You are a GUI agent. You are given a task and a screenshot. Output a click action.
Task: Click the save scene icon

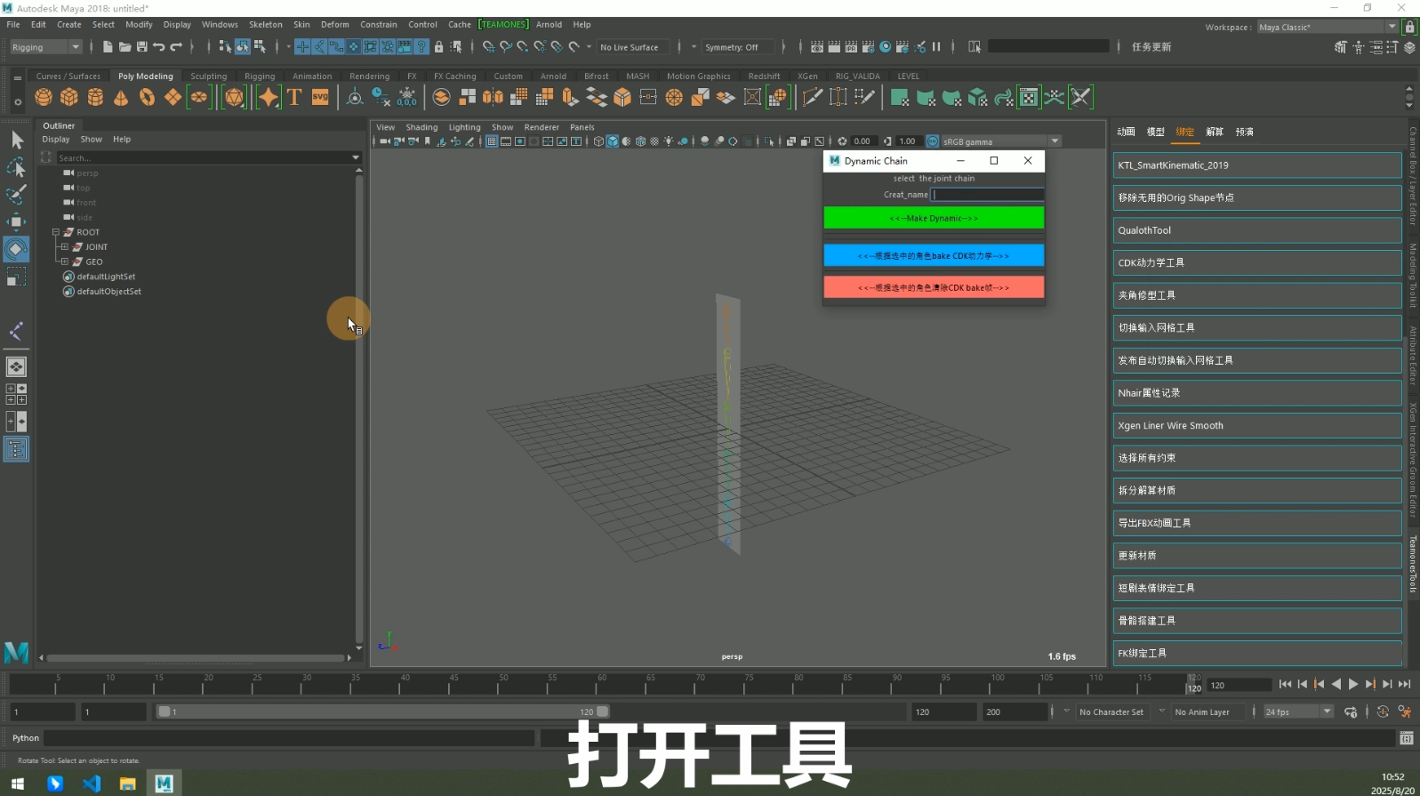pyautogui.click(x=141, y=47)
